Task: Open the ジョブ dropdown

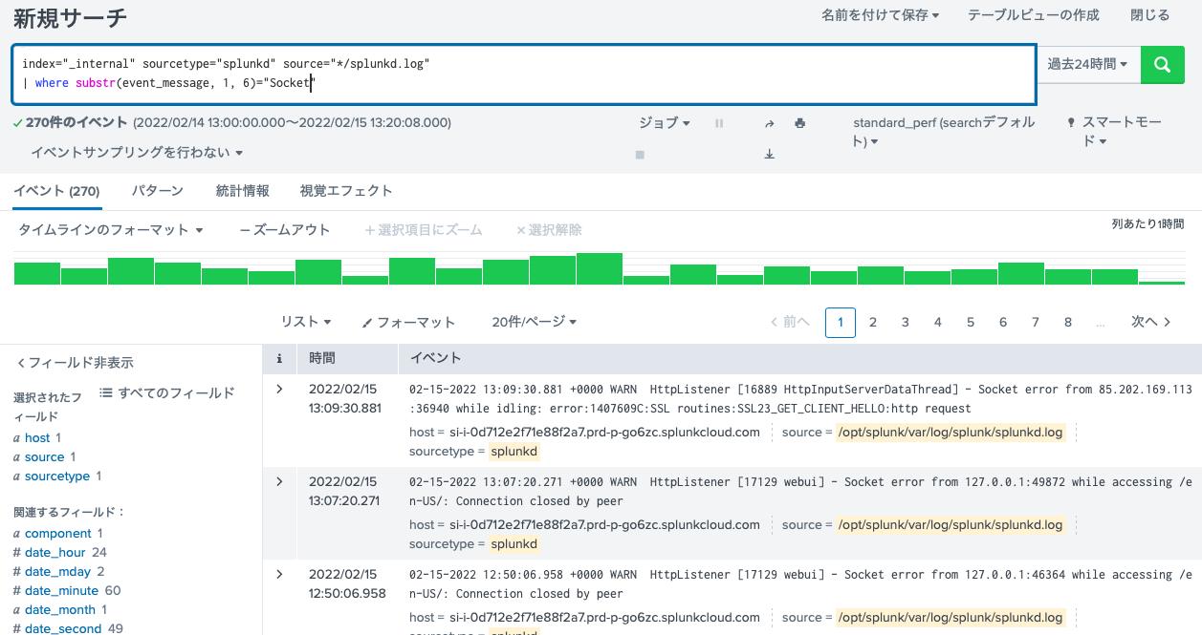Action: [663, 122]
